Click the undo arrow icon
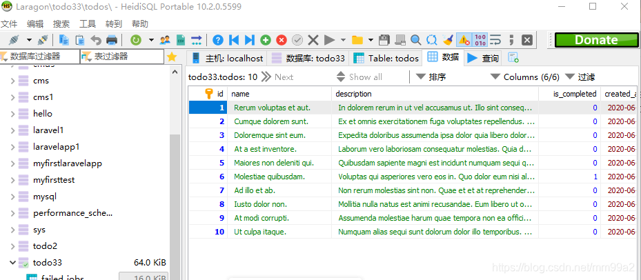 [x=96, y=39]
